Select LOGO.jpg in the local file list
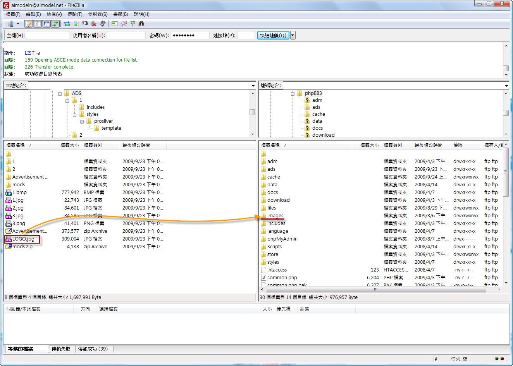513x366 pixels. coord(23,239)
